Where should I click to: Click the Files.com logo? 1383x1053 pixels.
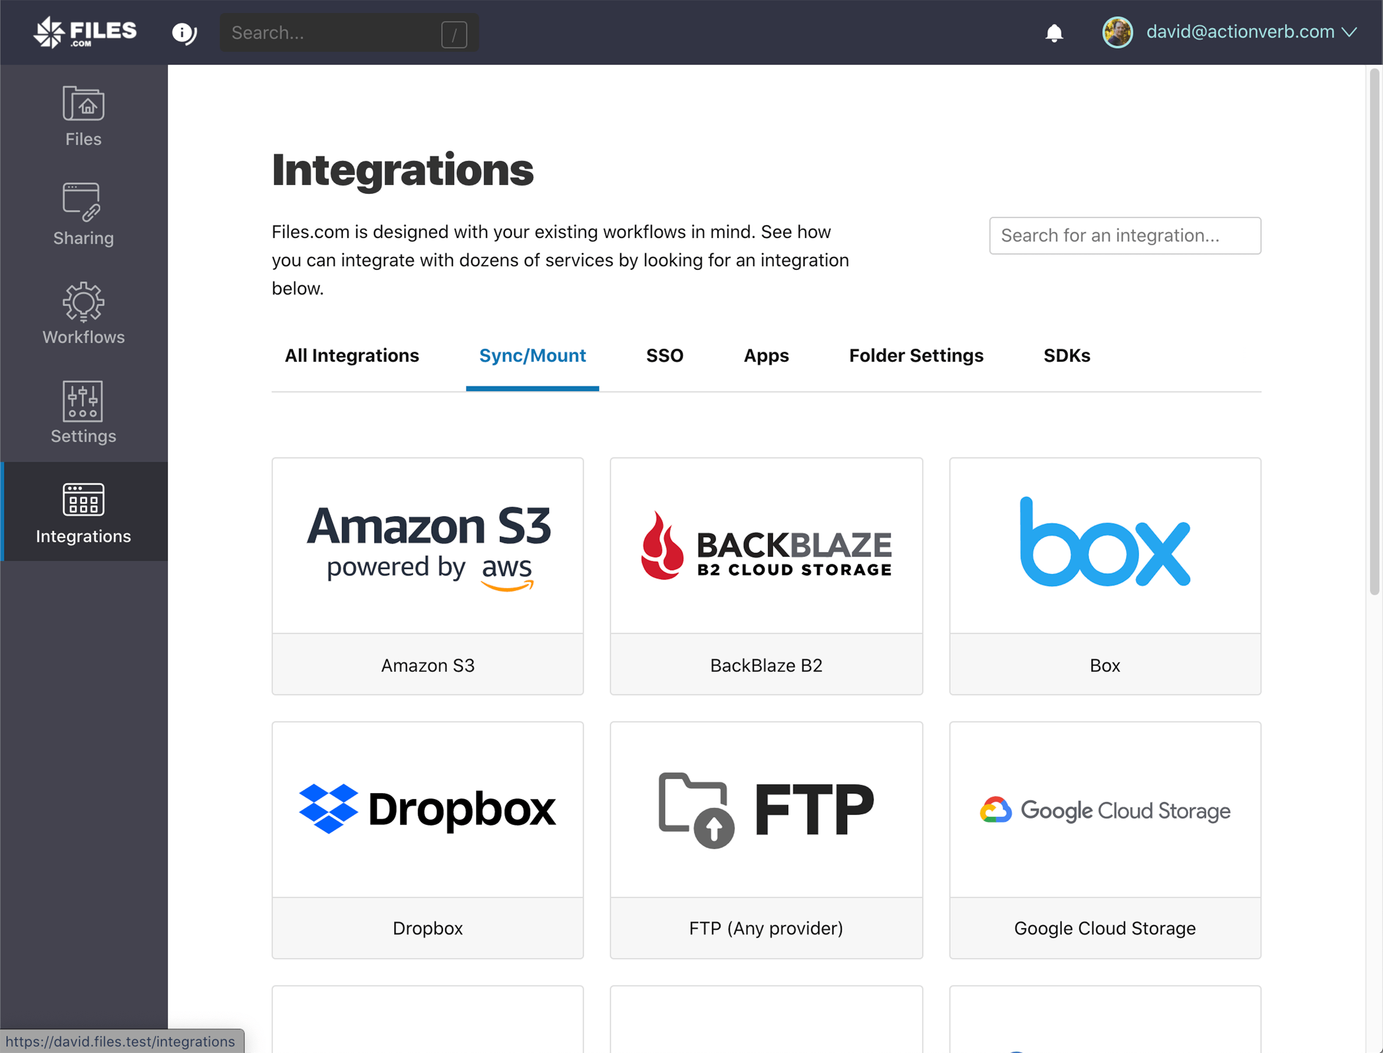pyautogui.click(x=85, y=32)
